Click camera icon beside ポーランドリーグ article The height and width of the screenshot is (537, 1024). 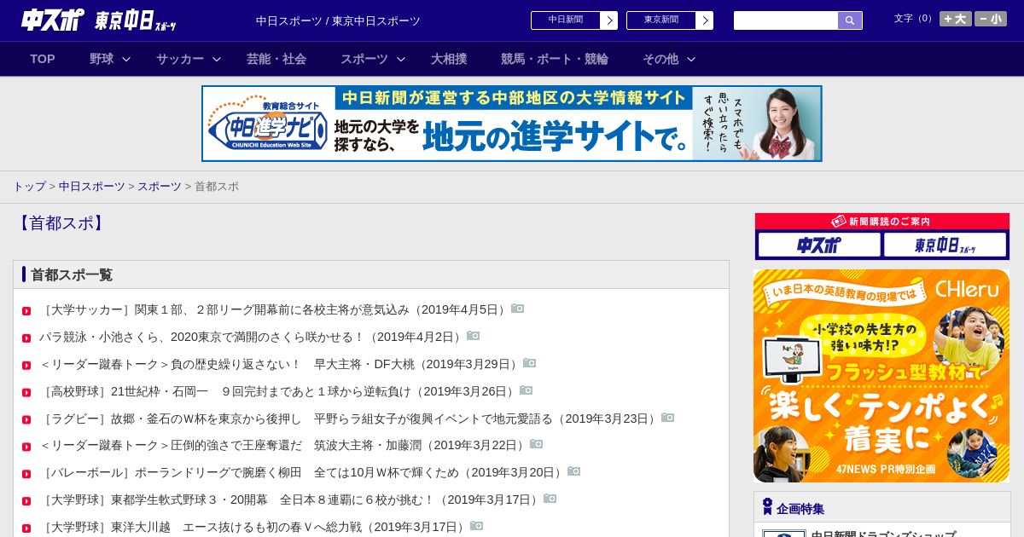point(574,471)
